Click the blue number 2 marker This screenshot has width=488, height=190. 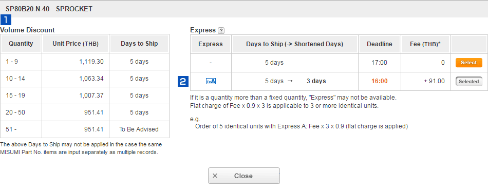pyautogui.click(x=183, y=82)
